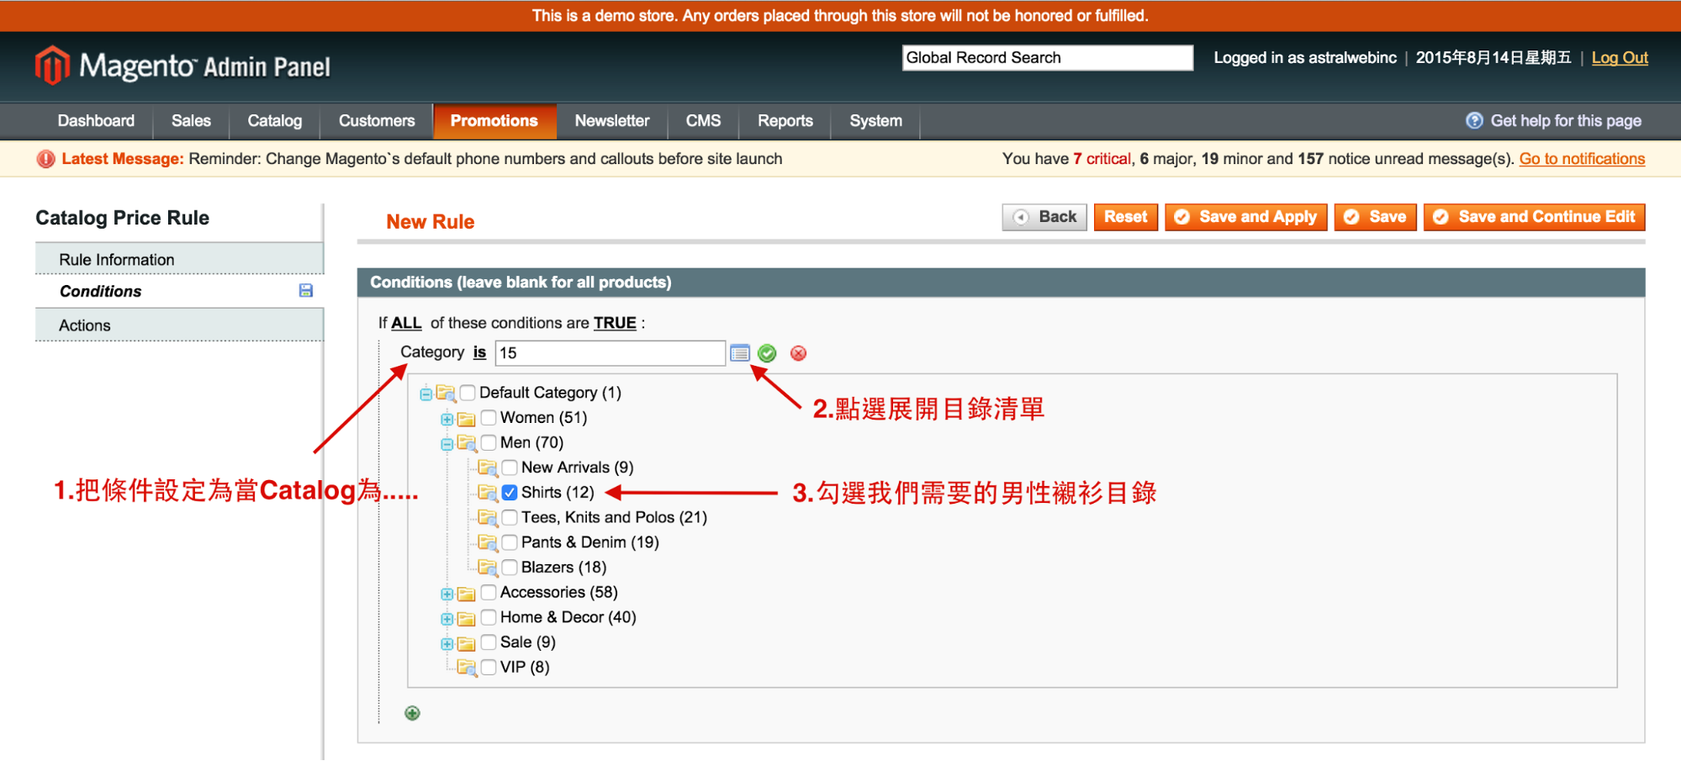Check the Pants & Denim (19) checkbox
Image resolution: width=1681 pixels, height=761 pixels.
tap(510, 542)
